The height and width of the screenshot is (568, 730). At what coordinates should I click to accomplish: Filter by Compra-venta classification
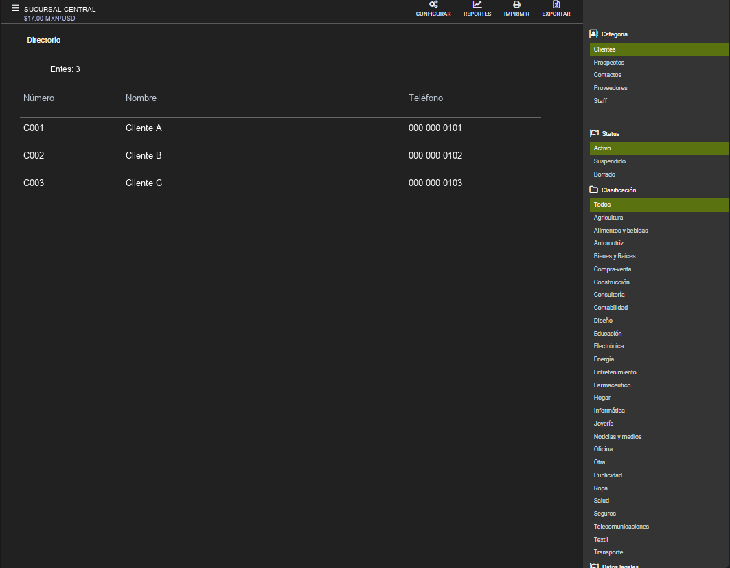coord(612,269)
